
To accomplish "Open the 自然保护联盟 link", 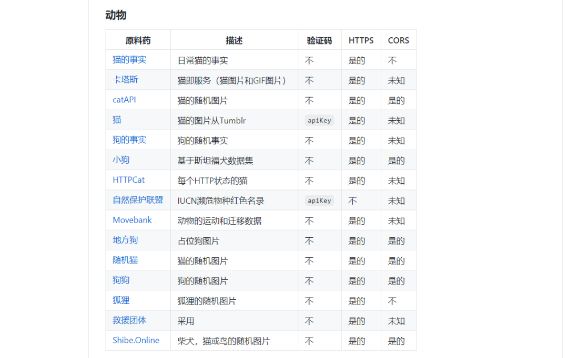I will pos(138,200).
